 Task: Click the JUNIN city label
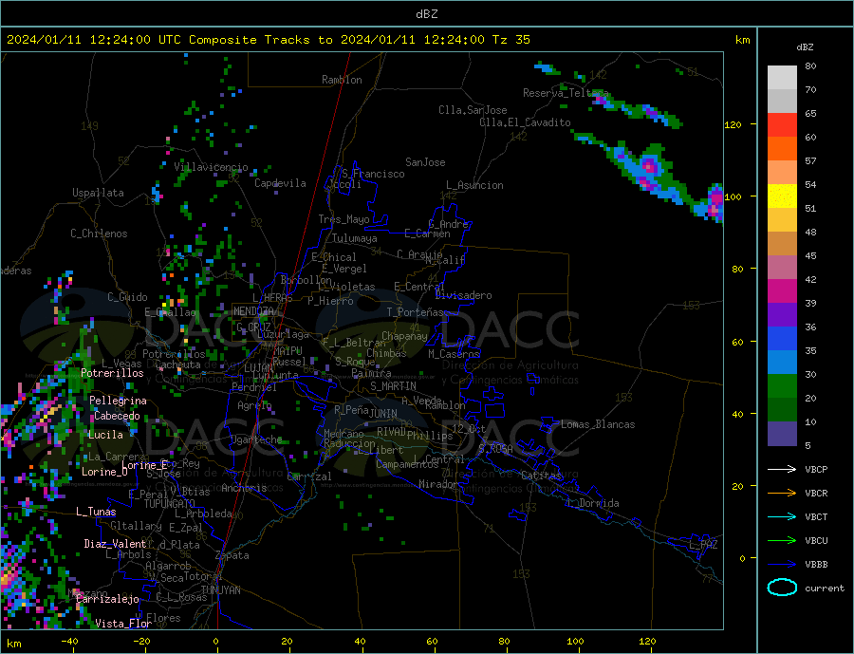(x=383, y=414)
